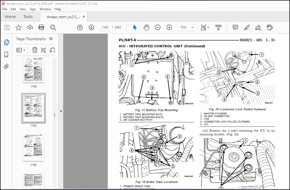Switch to the Home tab
Screen dimensions: 290x190
tap(10, 17)
